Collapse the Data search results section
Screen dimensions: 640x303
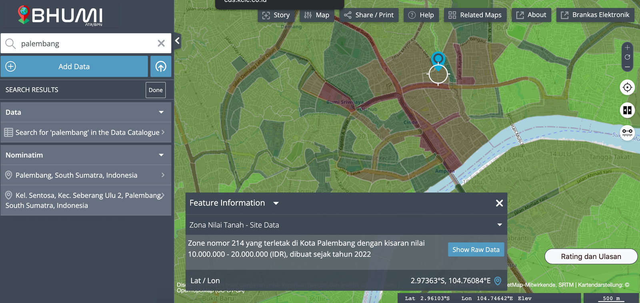pyautogui.click(x=161, y=112)
